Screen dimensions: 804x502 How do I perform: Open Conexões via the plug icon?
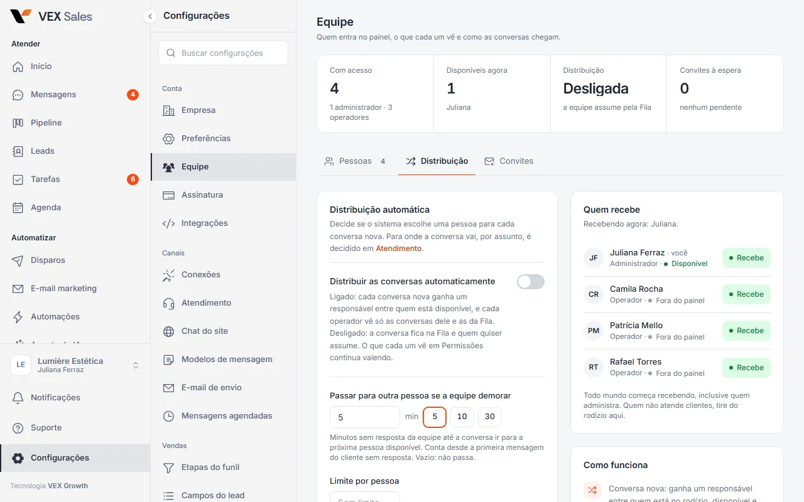tap(168, 275)
